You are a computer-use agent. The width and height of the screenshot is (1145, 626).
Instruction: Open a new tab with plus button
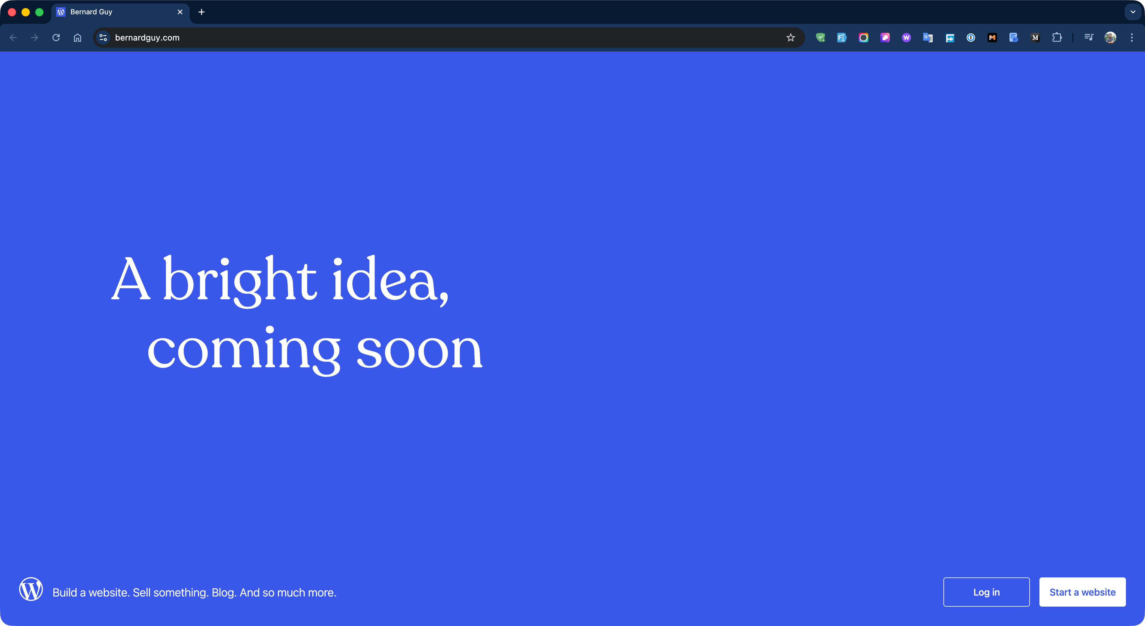[x=201, y=12]
